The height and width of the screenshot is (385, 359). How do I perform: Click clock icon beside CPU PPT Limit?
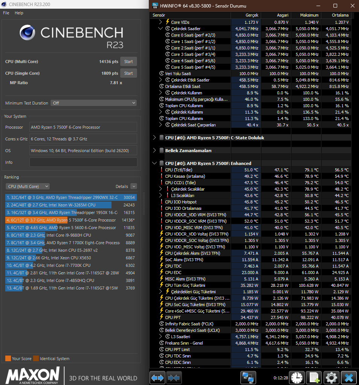click(x=162, y=349)
